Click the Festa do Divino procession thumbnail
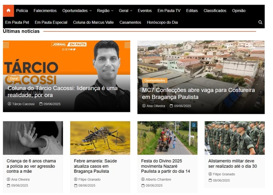This screenshot has height=195, width=273. pos(167,138)
